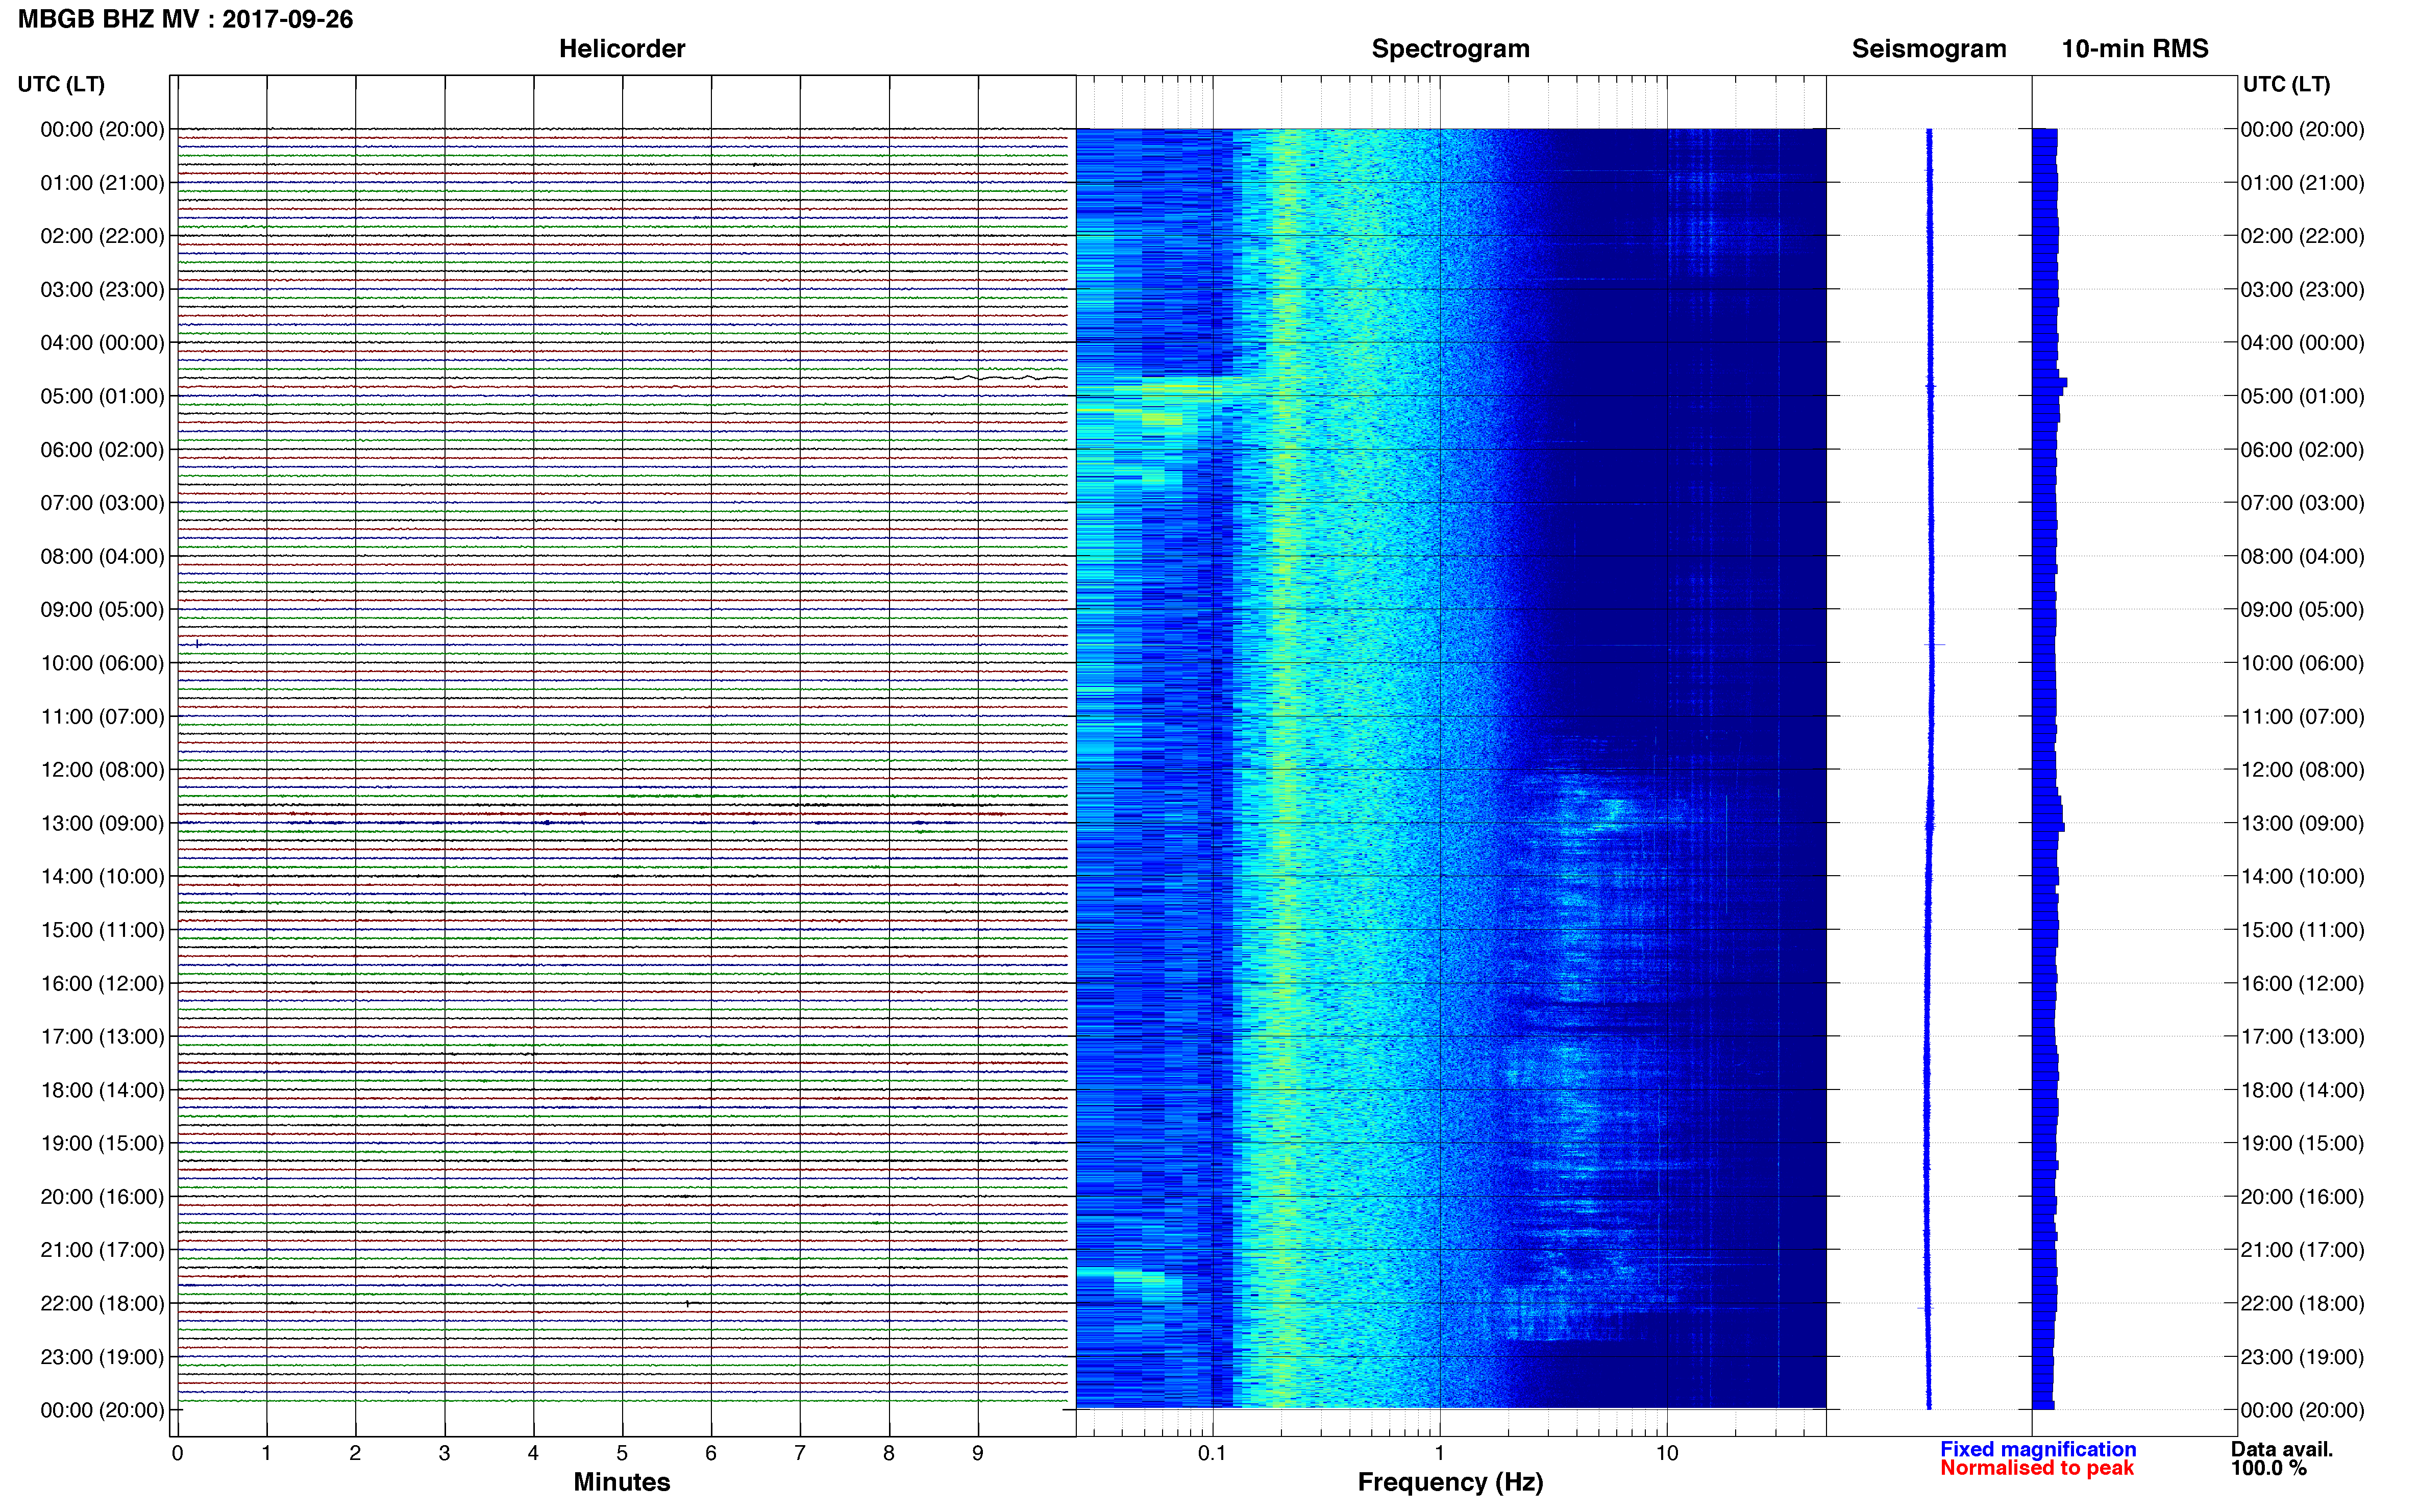Select the 'Minutes' axis title

coord(622,1482)
